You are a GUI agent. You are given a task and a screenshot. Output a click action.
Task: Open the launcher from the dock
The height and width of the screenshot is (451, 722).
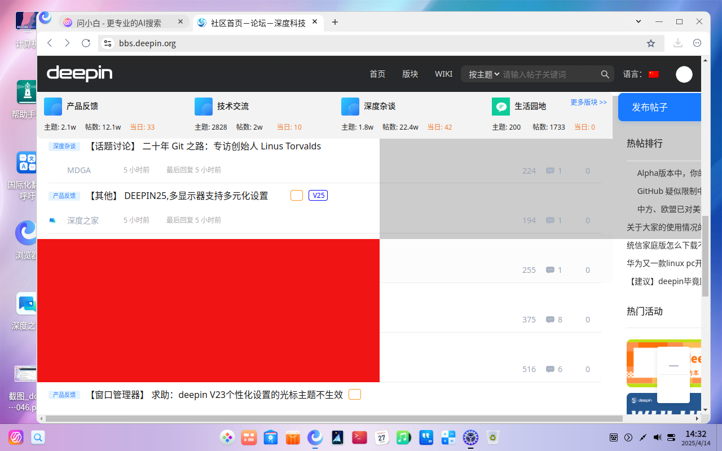[x=227, y=437]
